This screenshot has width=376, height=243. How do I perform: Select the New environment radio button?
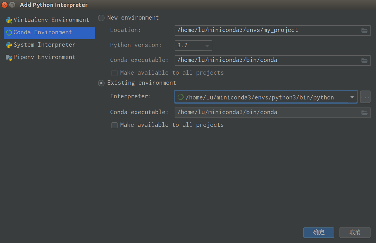point(101,18)
